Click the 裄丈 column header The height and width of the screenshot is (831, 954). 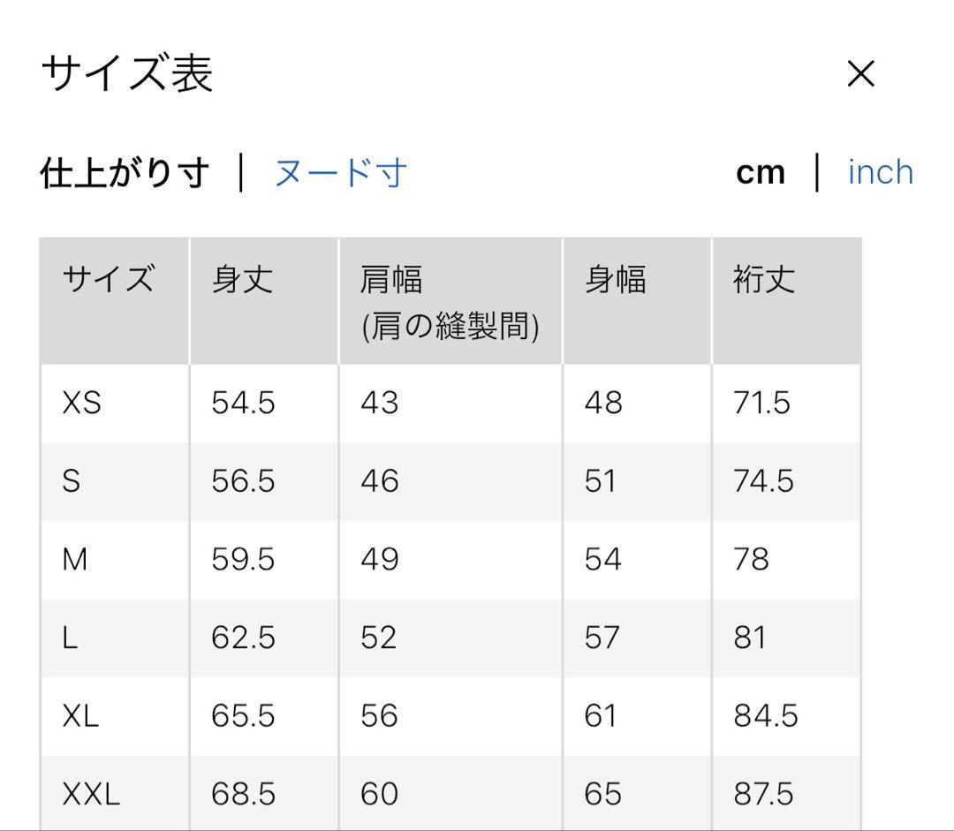coord(761,279)
